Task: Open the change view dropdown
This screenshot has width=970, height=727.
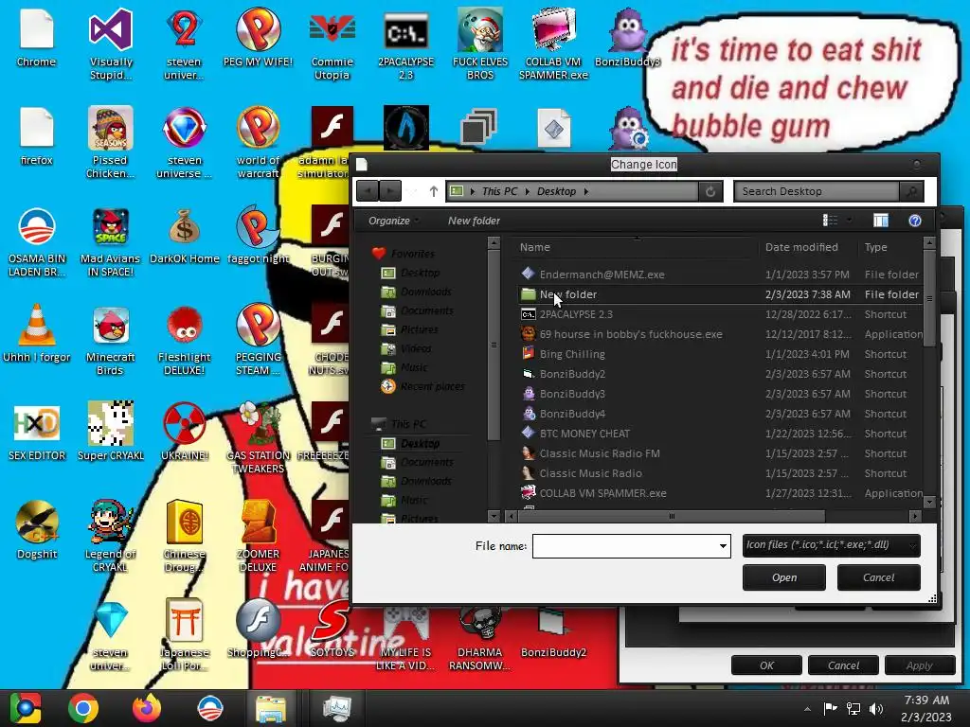Action: click(x=850, y=220)
